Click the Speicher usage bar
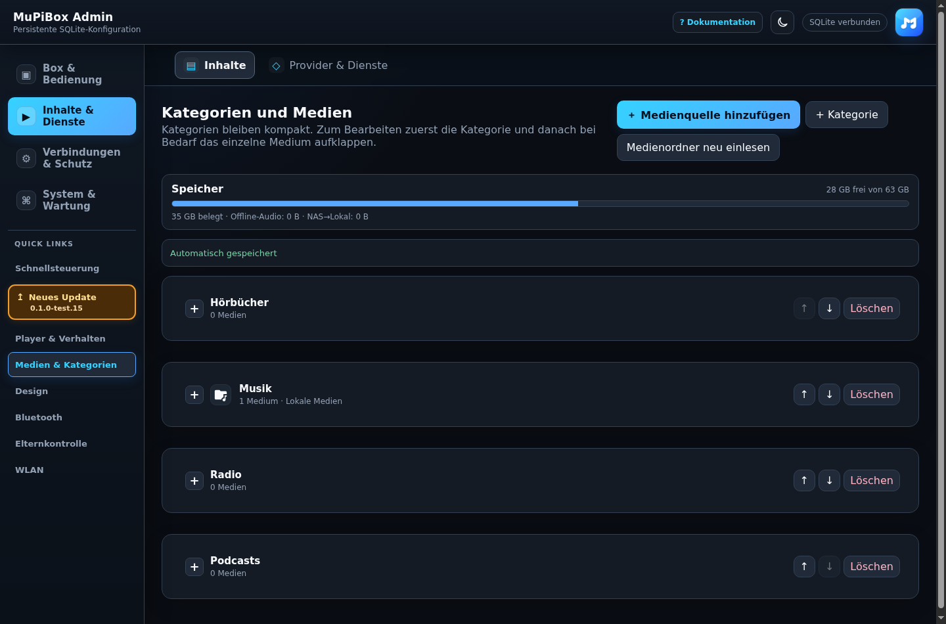 [540, 204]
